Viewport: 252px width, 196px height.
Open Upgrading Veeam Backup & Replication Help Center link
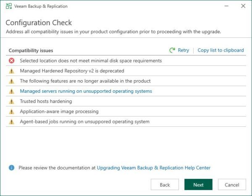[x=153, y=168]
